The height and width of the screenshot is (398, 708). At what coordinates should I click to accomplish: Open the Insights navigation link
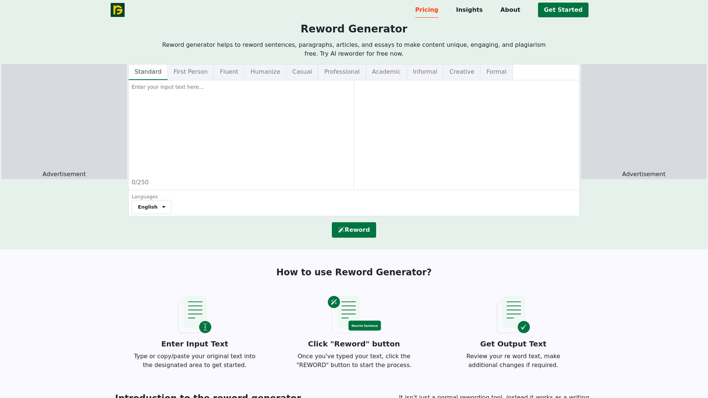469,10
